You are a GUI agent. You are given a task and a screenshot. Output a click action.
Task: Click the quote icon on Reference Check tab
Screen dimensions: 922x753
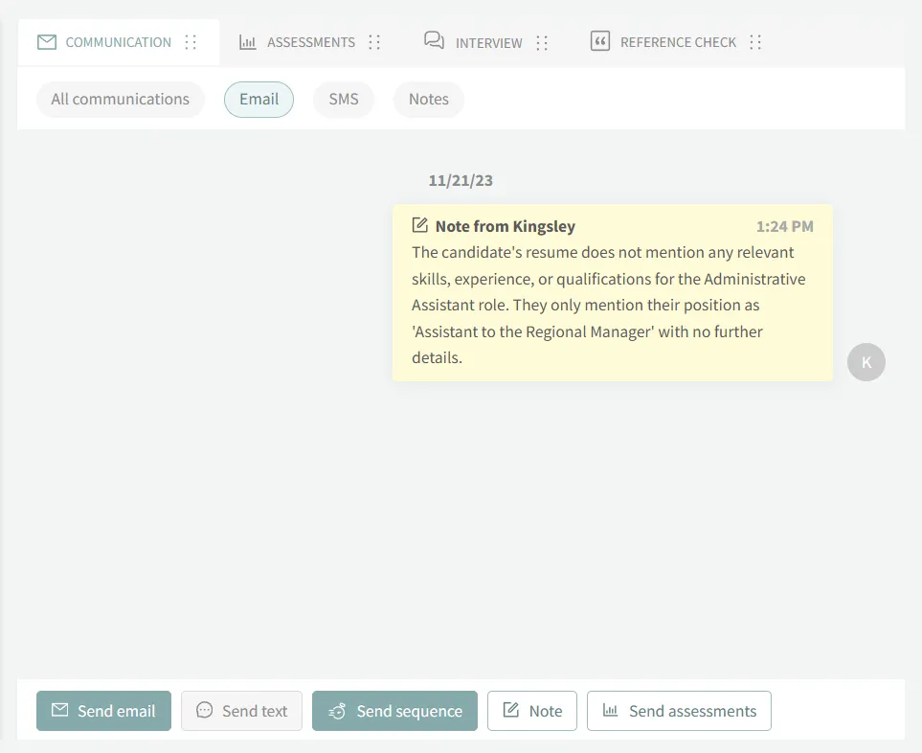pos(600,41)
